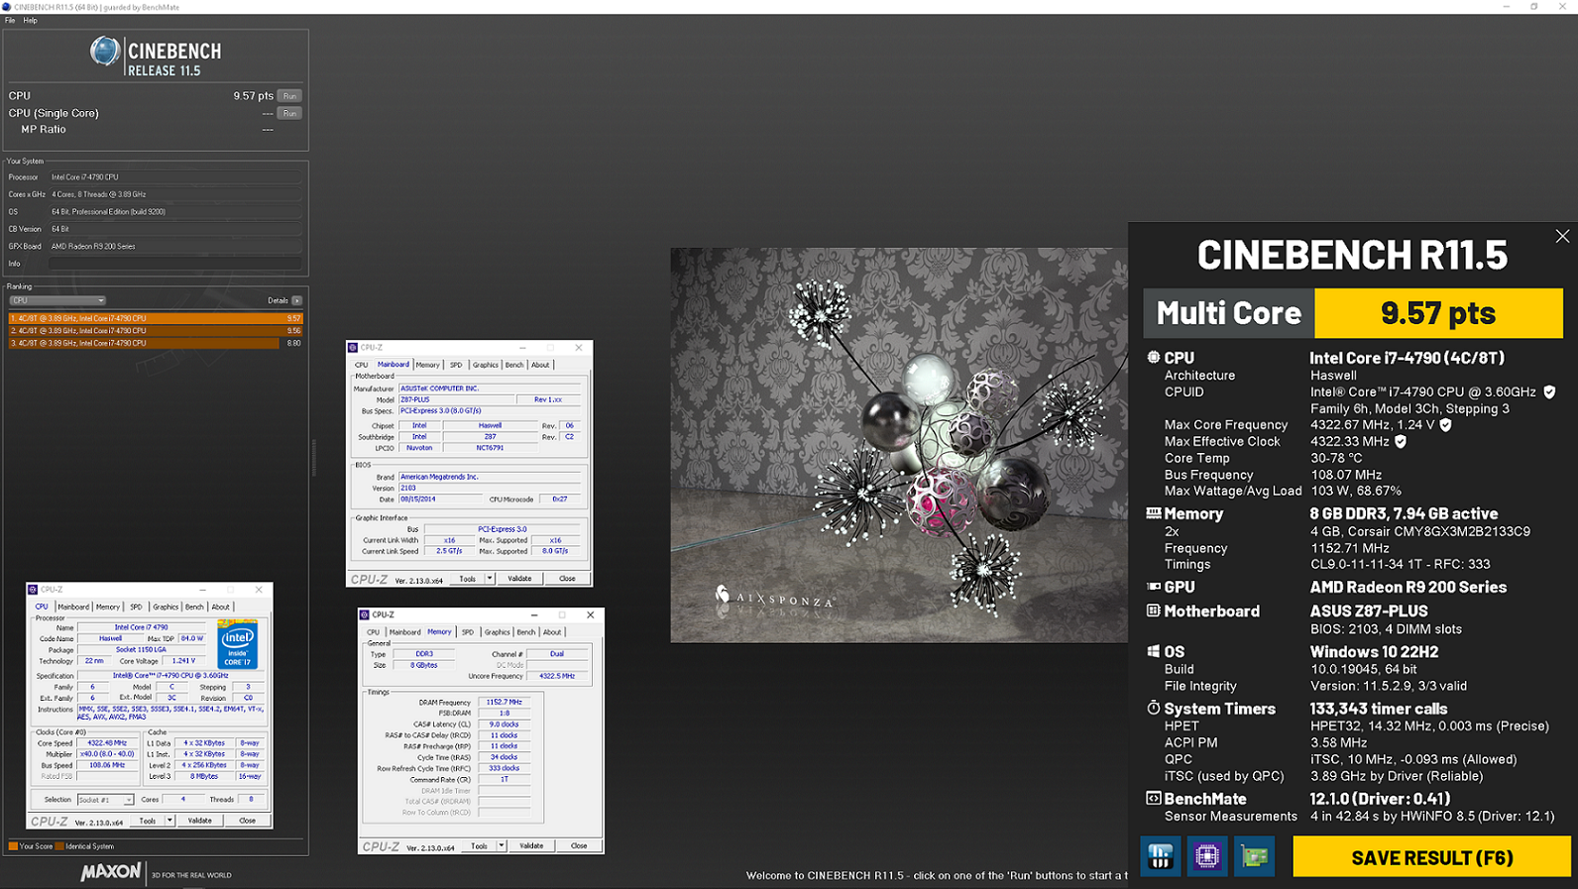This screenshot has width=1578, height=889.
Task: Click the shield icon beside Max Effective Clock
Action: 1401,441
